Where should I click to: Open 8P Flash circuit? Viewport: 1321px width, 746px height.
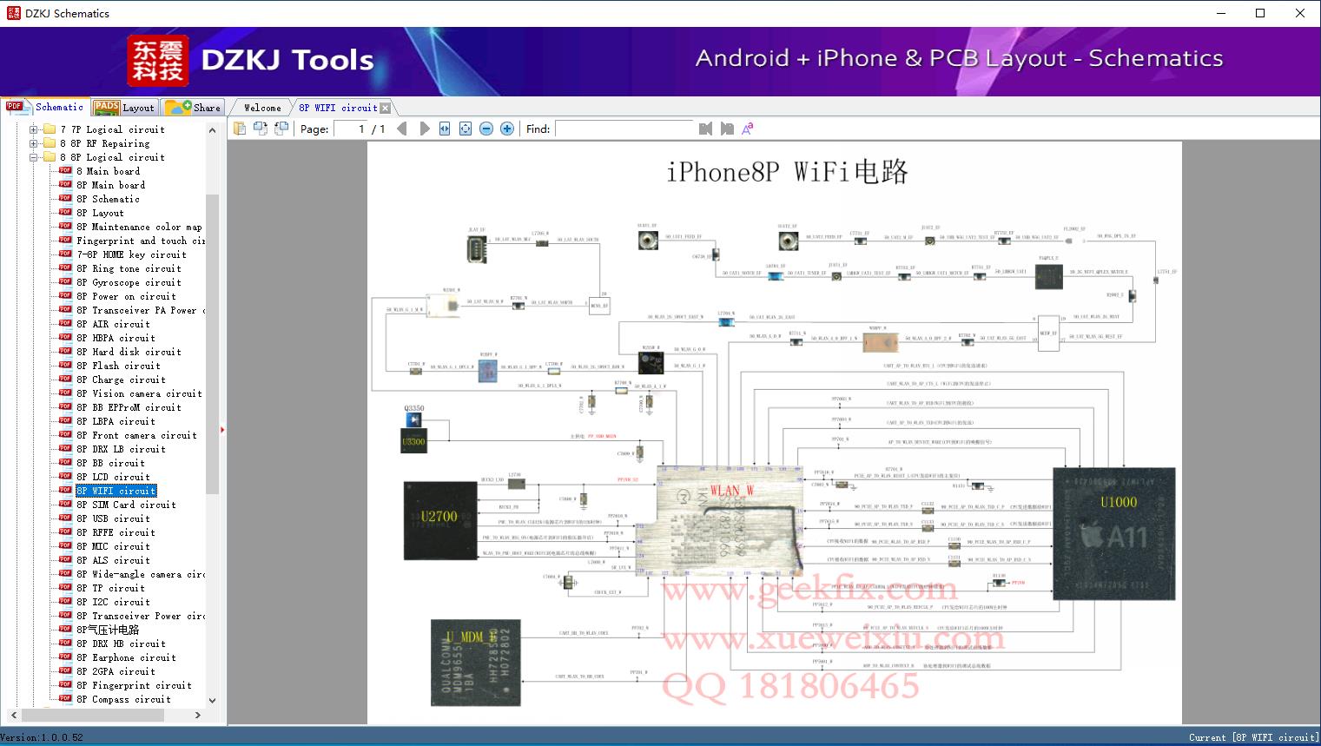[118, 366]
